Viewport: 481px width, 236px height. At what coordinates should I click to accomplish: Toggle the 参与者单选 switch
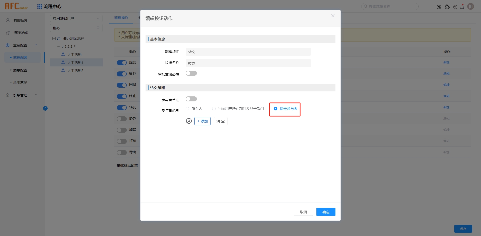[x=191, y=99]
